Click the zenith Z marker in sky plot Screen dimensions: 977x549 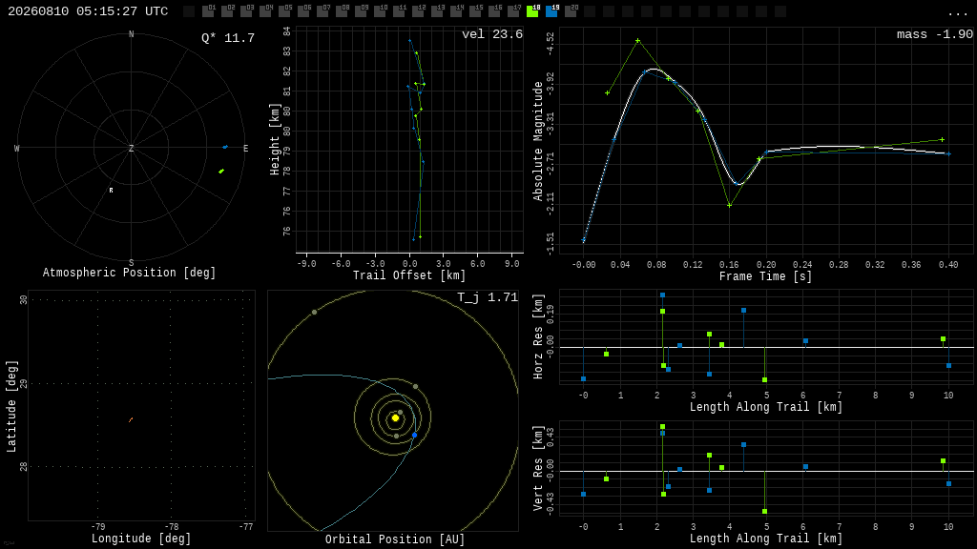131,148
